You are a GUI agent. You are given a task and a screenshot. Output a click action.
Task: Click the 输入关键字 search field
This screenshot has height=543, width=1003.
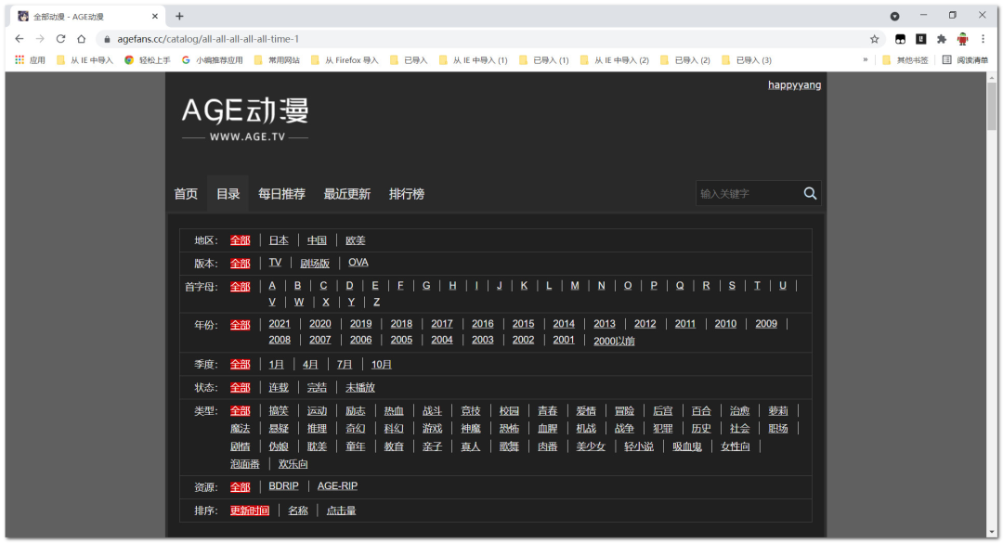pos(748,194)
